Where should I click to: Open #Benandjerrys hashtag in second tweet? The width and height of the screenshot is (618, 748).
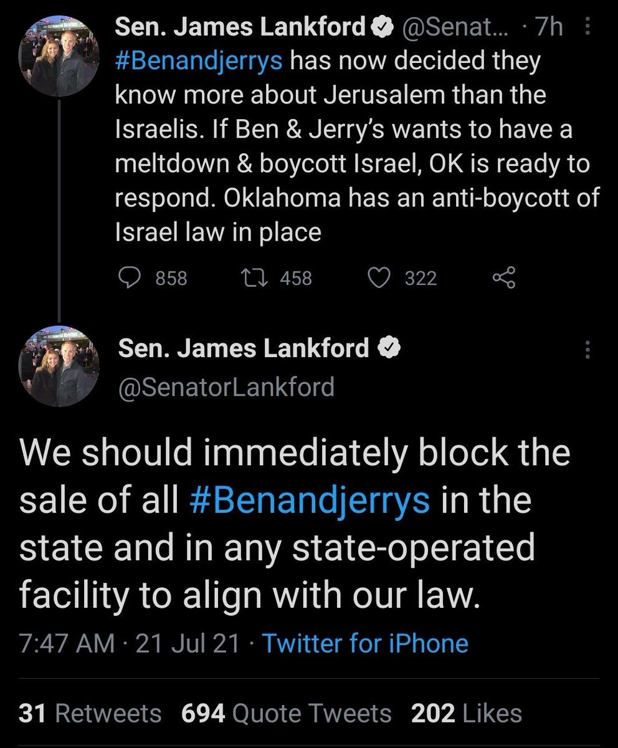pyautogui.click(x=309, y=501)
